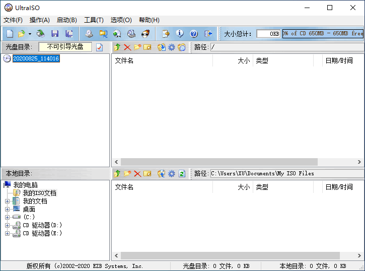Viewport: 365px width, 271px height.
Task: Click the red X Delete icon in the disc panel toolbar
Action: 127,47
